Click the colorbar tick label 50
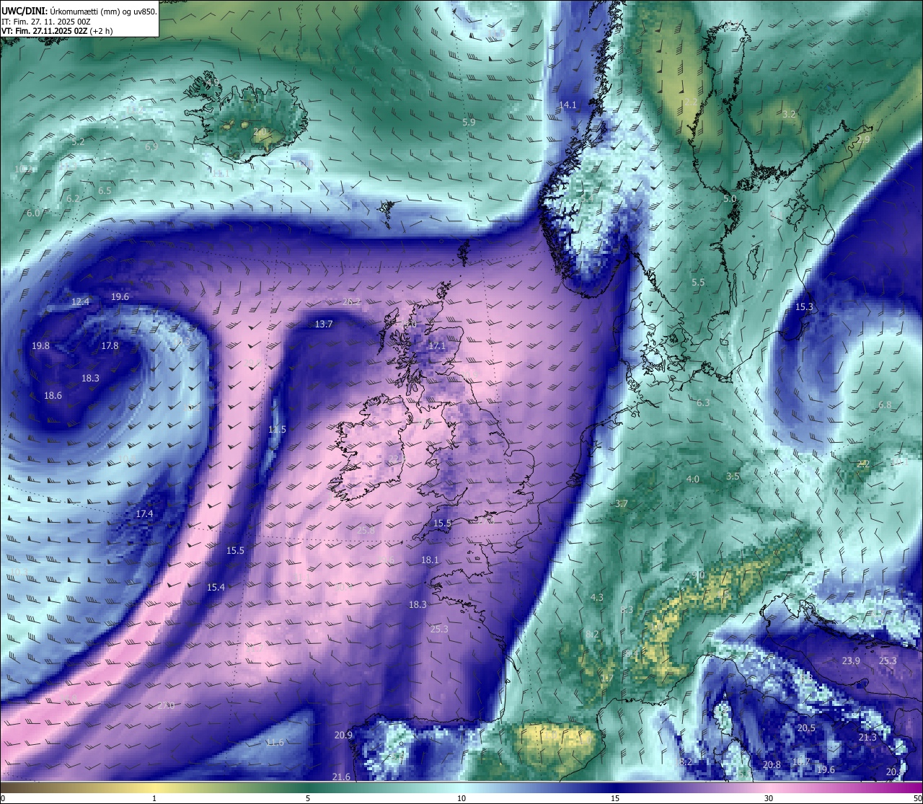 (917, 798)
